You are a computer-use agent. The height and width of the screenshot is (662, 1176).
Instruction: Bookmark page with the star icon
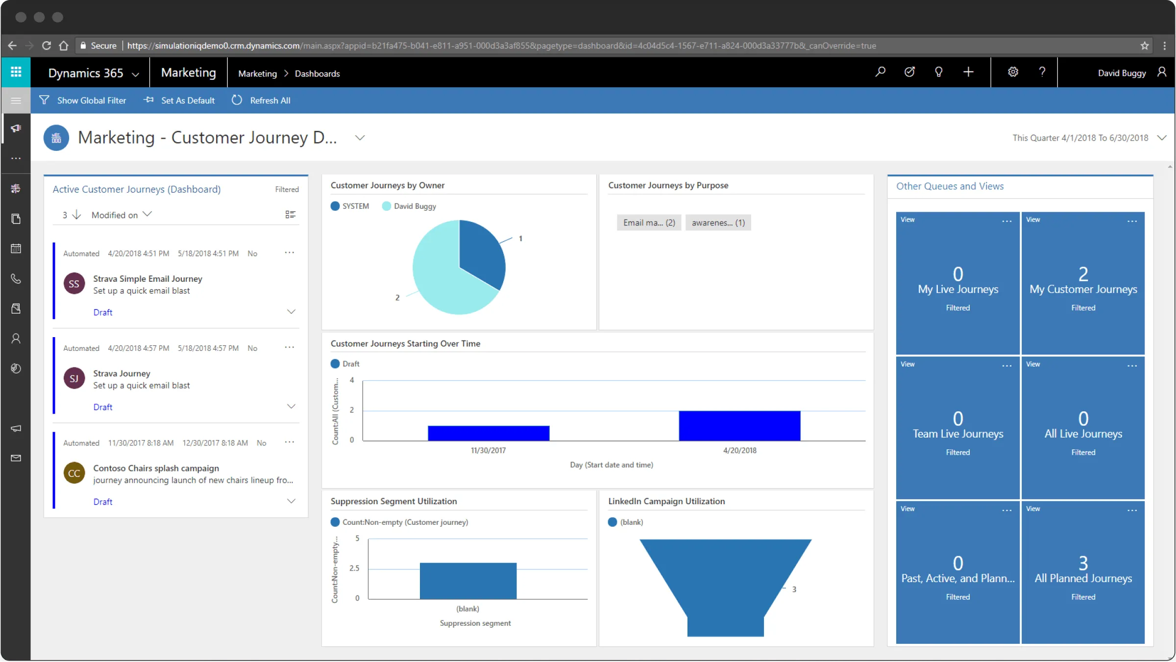(x=1144, y=46)
